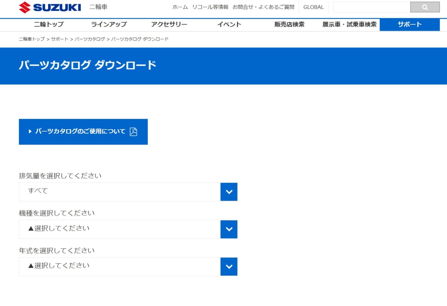Click パーツカタログ breadcrumb link
This screenshot has height=306, width=447.
coord(90,39)
